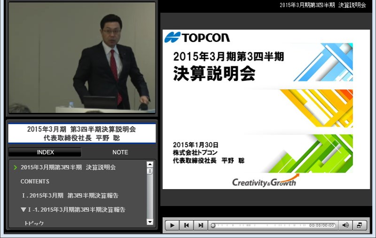Select the 2015年3月期第3四半期 決算説明会 index entry
Viewport: 376px width, 238px height.
(68, 167)
